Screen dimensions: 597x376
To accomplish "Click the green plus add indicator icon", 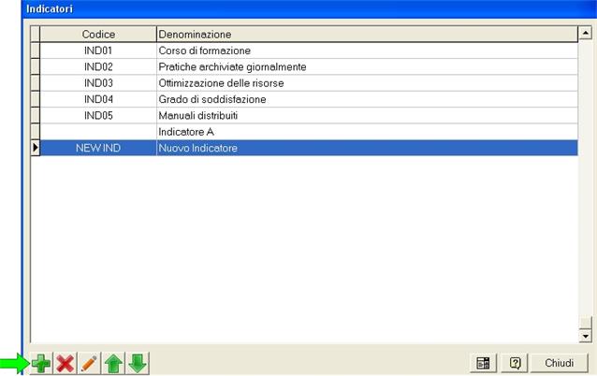I will pos(41,363).
